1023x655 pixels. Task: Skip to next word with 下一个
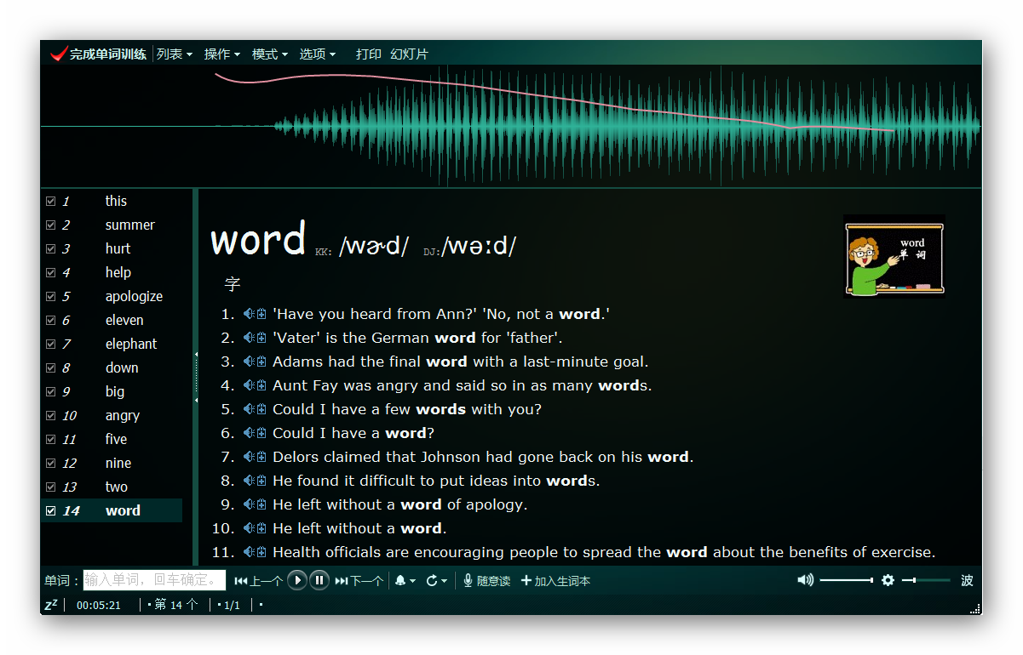click(x=359, y=581)
